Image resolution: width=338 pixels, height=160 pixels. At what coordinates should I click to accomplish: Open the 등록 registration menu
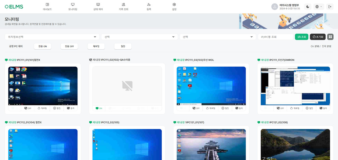coord(149,7)
